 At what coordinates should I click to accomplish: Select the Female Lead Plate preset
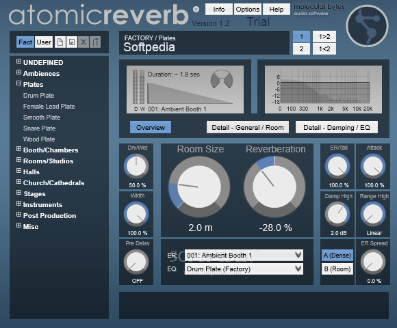click(x=49, y=107)
